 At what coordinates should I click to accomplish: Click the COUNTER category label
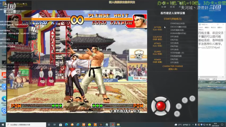tap(157, 38)
